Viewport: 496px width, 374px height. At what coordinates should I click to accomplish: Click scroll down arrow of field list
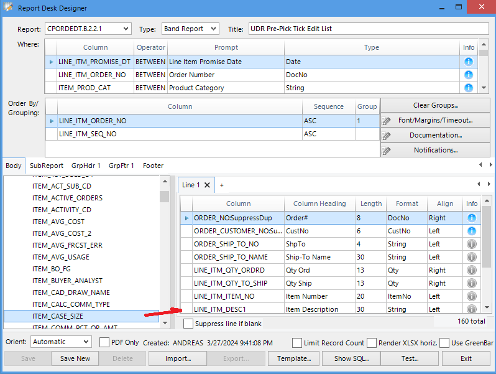165,323
